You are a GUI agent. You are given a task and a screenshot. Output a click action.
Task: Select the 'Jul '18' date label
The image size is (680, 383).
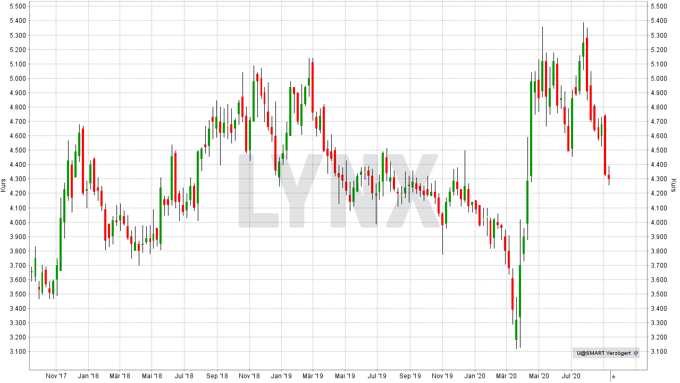(x=183, y=376)
